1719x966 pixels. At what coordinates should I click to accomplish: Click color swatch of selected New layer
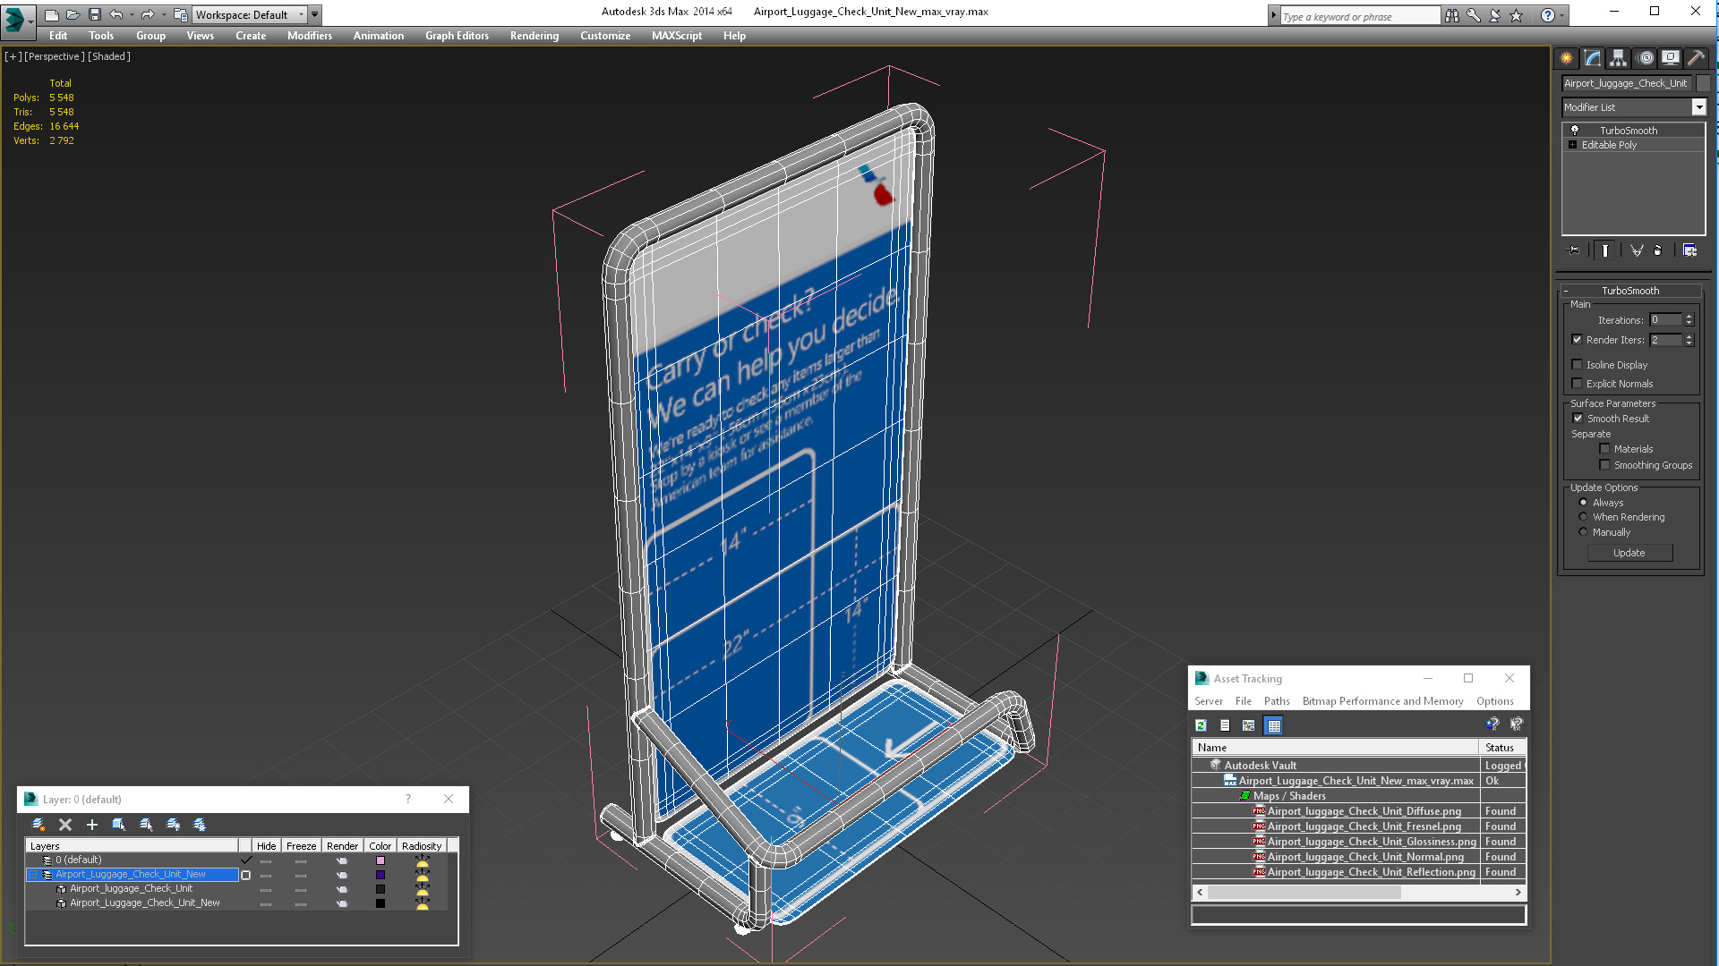pos(381,875)
